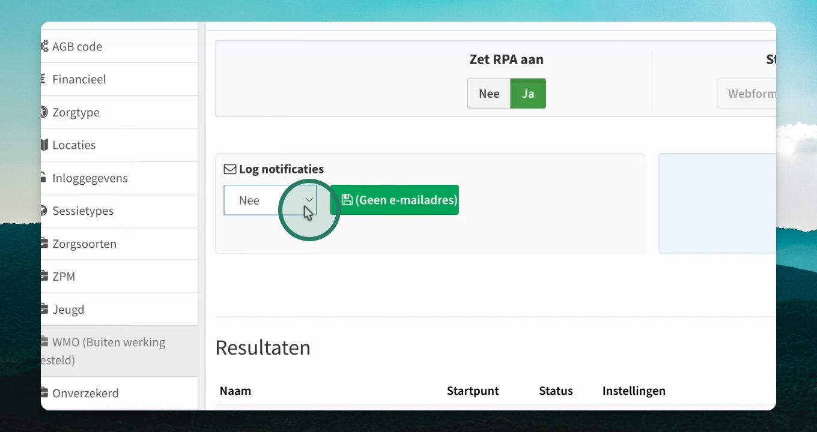Open Zorgtype in the sidebar

[x=119, y=112]
